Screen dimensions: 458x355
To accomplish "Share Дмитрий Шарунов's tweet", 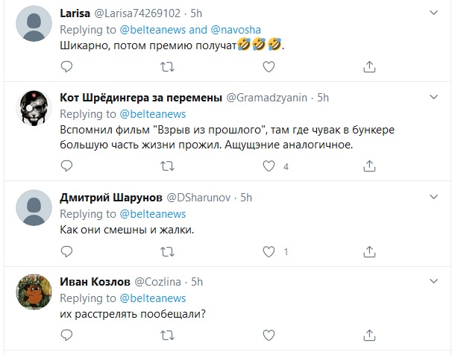I will (369, 251).
